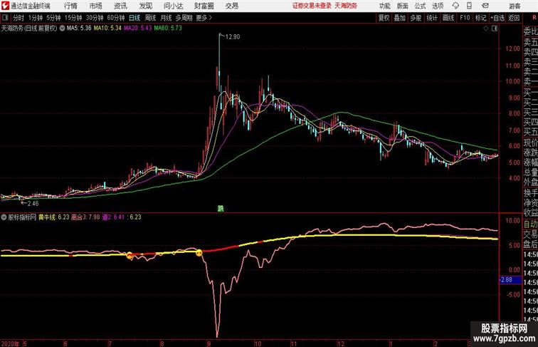538x347 pixels.
Task: Switch to 周线 weekly period
Action: coord(150,18)
